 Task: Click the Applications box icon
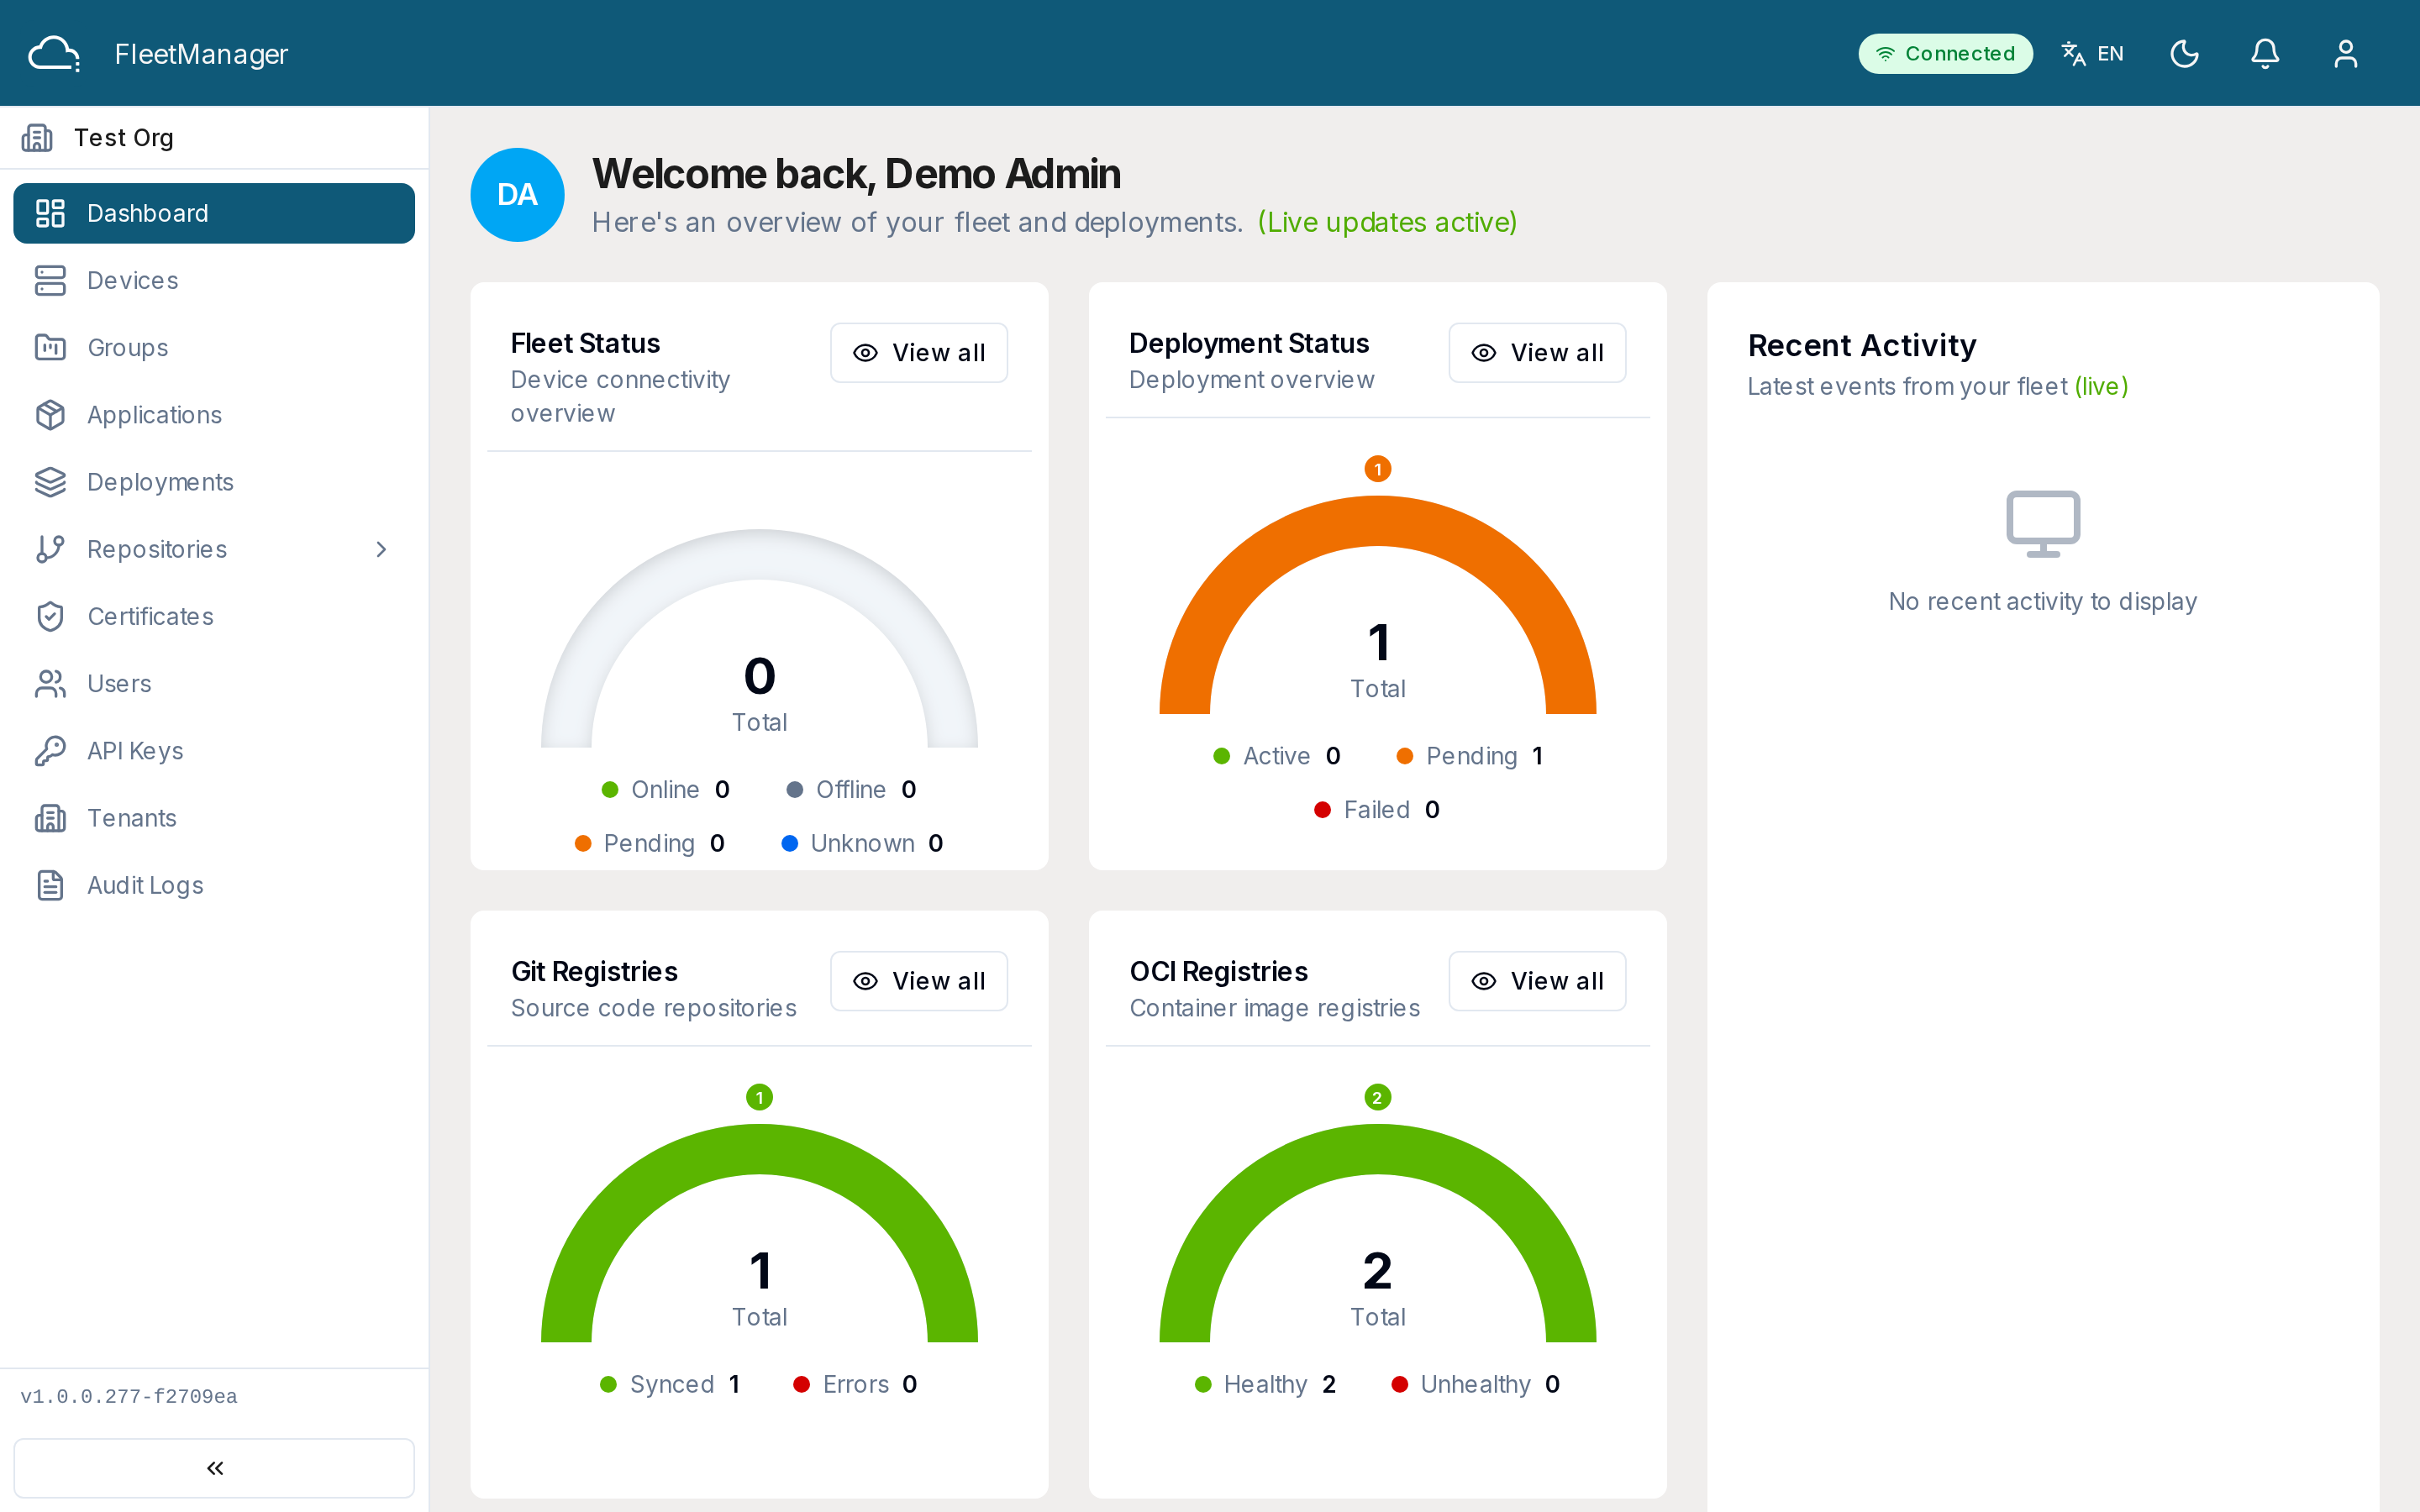click(x=50, y=415)
